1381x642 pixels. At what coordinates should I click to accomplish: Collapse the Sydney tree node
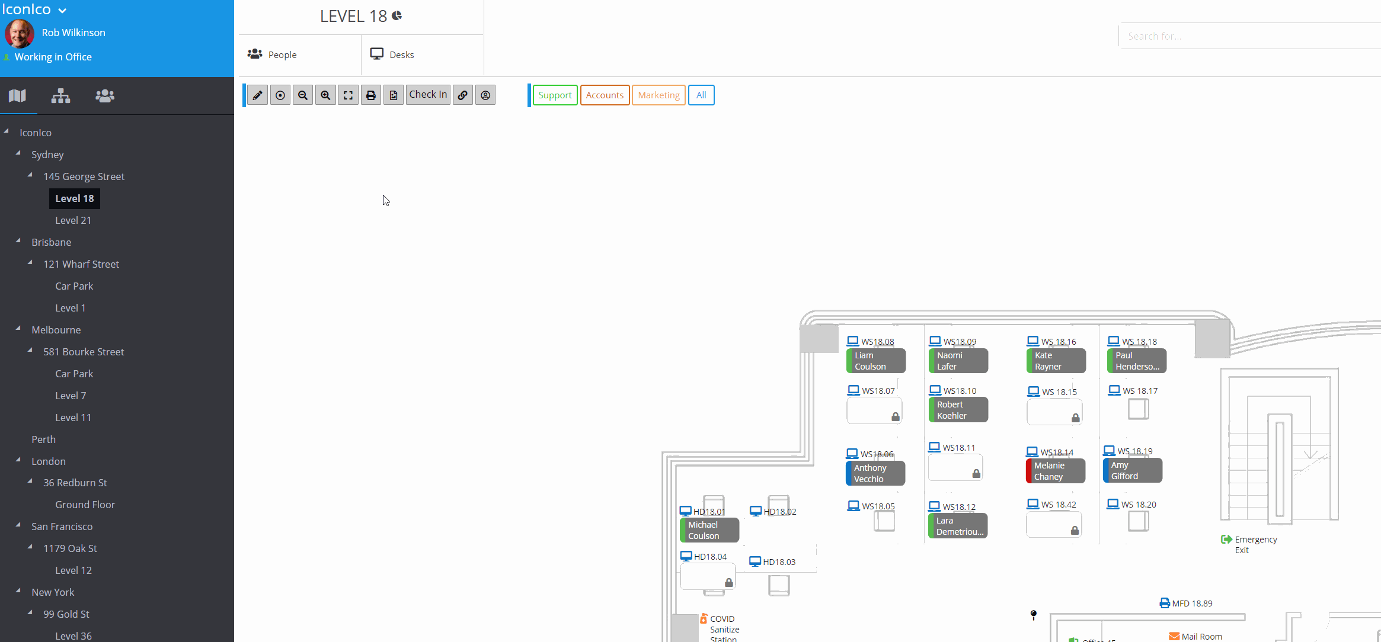pos(18,153)
